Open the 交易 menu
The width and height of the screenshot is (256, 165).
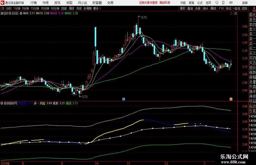[x=110, y=3]
